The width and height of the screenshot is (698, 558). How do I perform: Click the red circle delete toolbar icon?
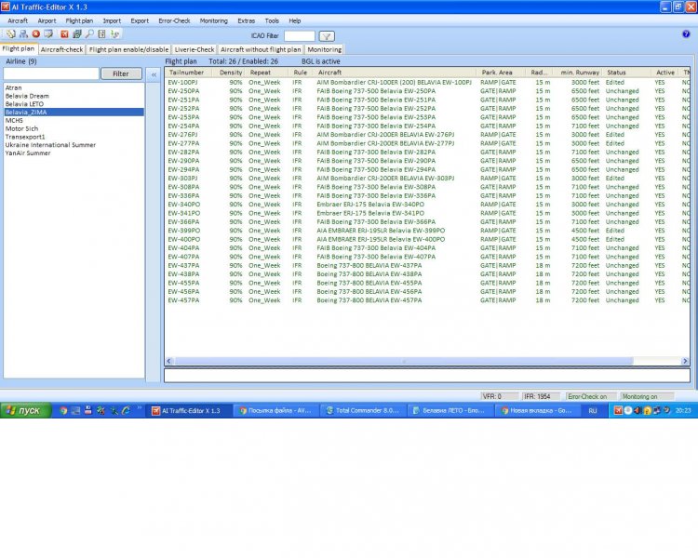coord(36,33)
